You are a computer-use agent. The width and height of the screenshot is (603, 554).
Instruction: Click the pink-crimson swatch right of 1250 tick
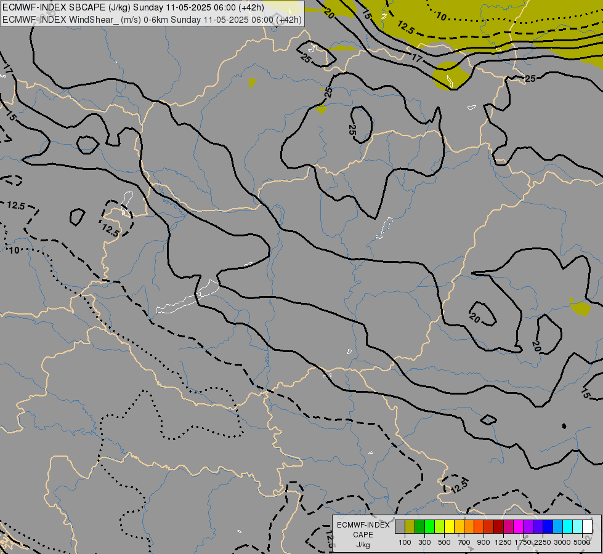[508, 527]
